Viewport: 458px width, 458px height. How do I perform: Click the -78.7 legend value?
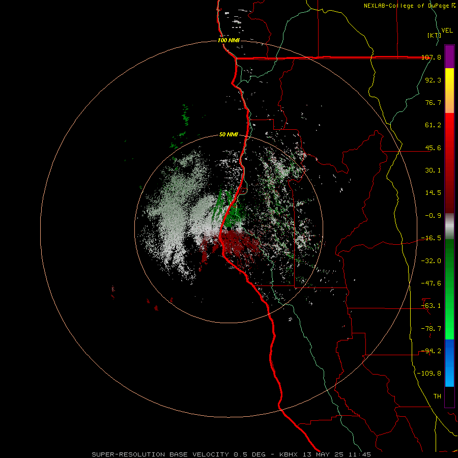point(431,329)
